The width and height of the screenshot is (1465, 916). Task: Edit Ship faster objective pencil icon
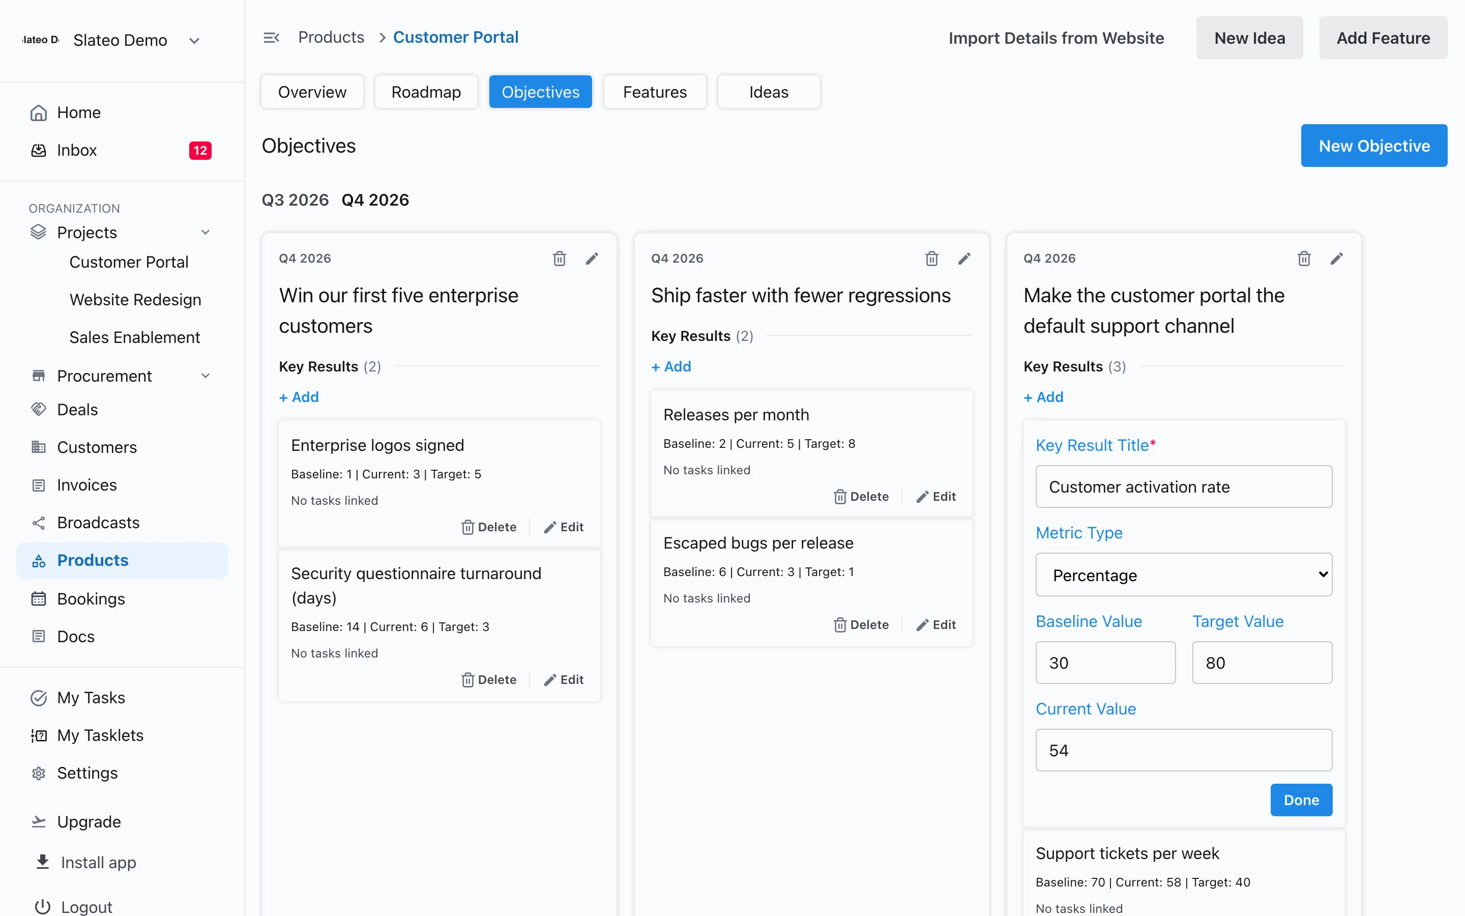964,259
